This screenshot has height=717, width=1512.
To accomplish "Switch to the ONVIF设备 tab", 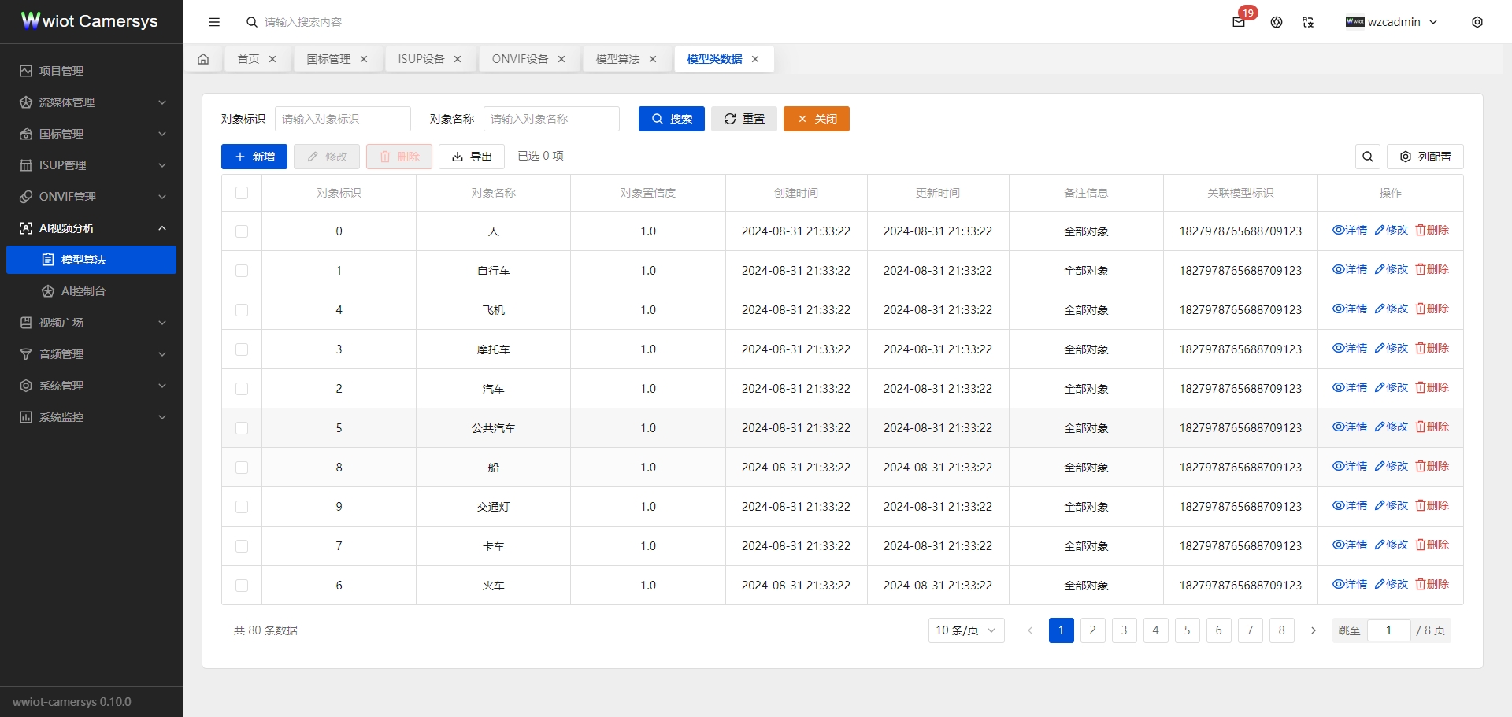I will pos(520,58).
